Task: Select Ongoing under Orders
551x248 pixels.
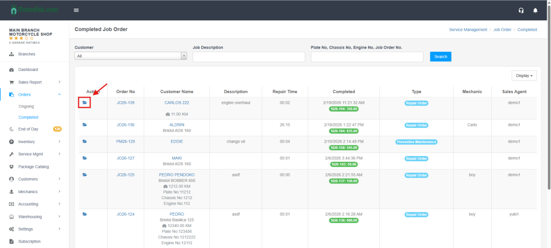Action: [x=26, y=107]
